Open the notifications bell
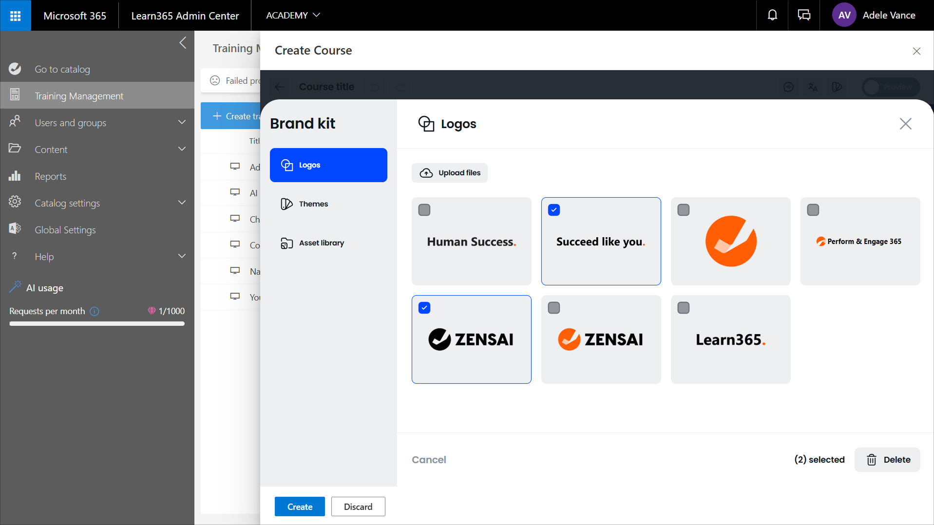Image resolution: width=934 pixels, height=525 pixels. [x=772, y=16]
